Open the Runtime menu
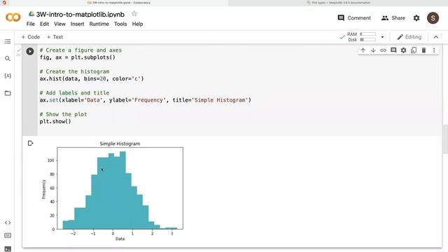This screenshot has width=448, height=252. point(99,24)
